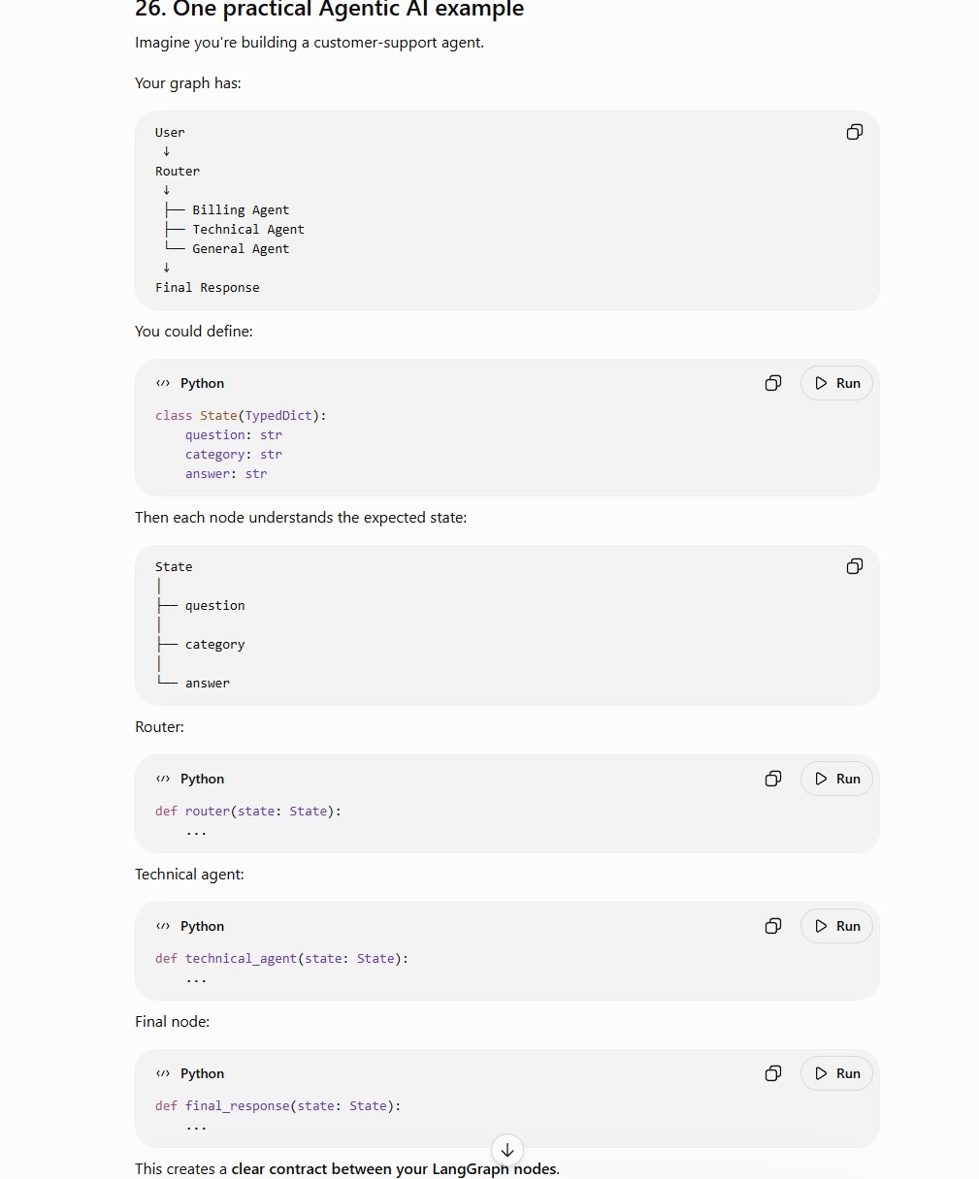Copy the class State code block
The width and height of the screenshot is (979, 1179).
(772, 383)
